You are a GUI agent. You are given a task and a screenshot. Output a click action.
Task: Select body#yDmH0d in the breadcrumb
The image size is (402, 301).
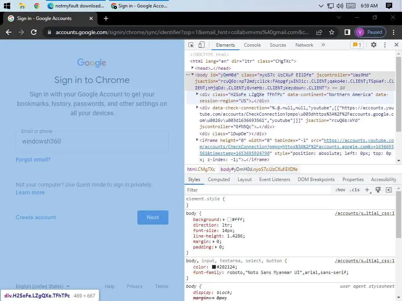coord(259,169)
